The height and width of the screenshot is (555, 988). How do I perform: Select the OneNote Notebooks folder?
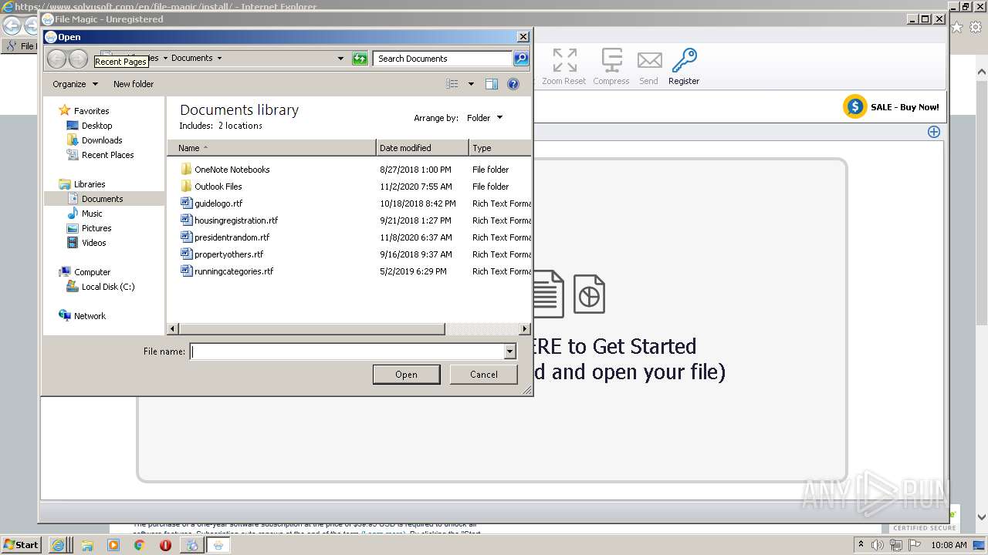[225, 170]
